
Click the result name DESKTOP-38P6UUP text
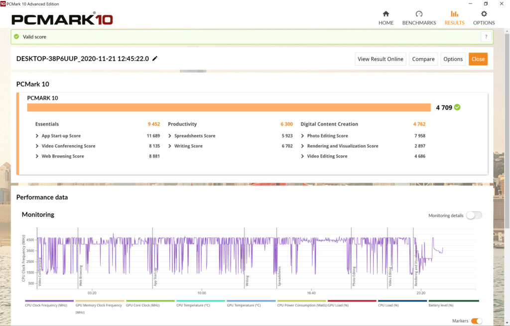click(x=83, y=59)
